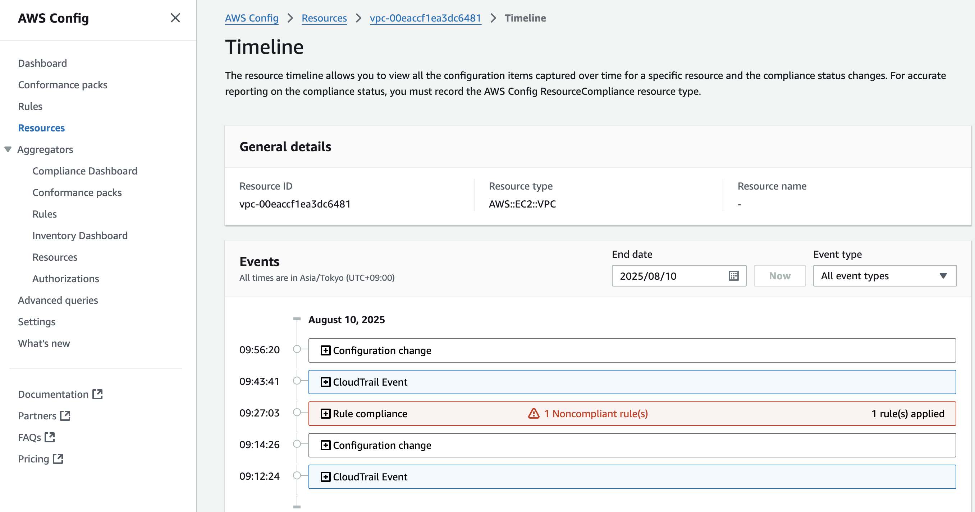975x512 pixels.
Task: Click the End date input field
Action: [679, 276]
